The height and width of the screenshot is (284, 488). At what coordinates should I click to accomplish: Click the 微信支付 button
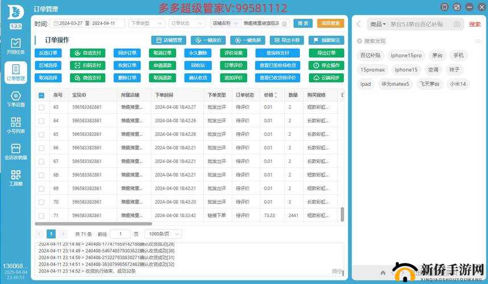point(87,78)
